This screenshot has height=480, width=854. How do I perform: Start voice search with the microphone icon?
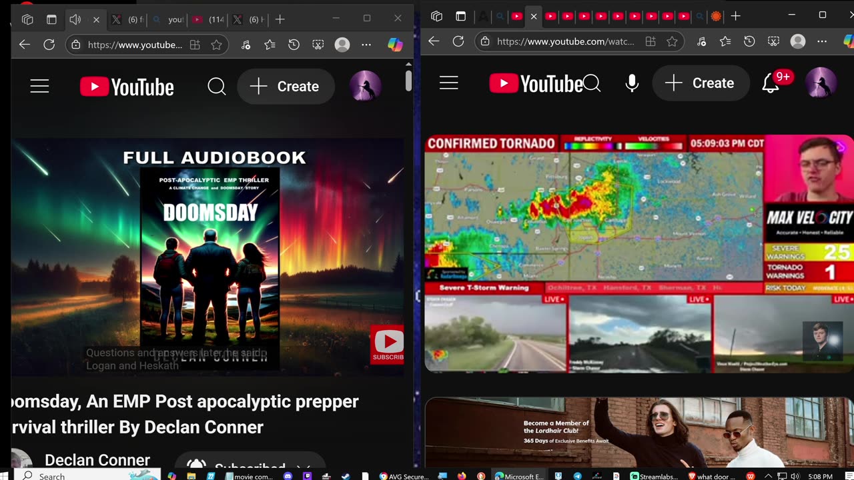click(x=632, y=83)
